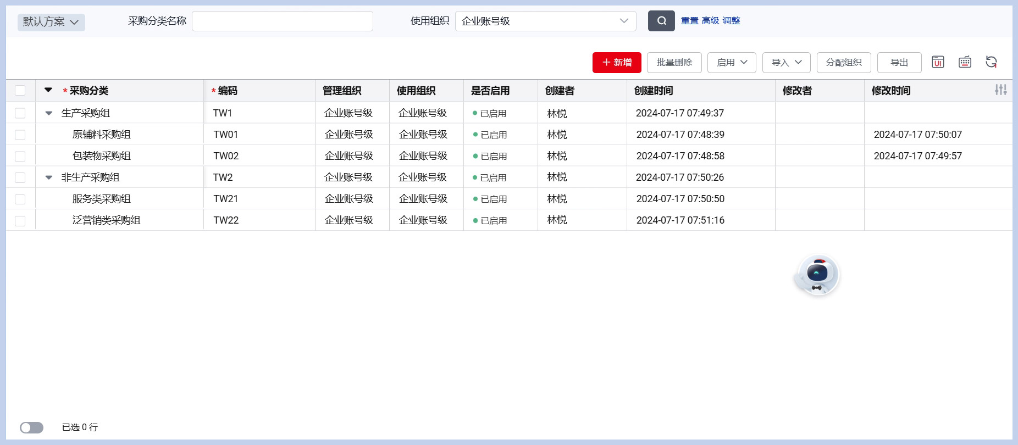Viewport: 1018px width, 445px height.
Task: Open column settings sliders icon
Action: [x=1000, y=90]
